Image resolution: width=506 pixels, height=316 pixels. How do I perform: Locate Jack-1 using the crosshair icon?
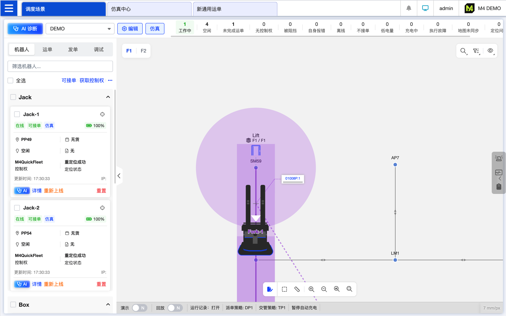(102, 114)
